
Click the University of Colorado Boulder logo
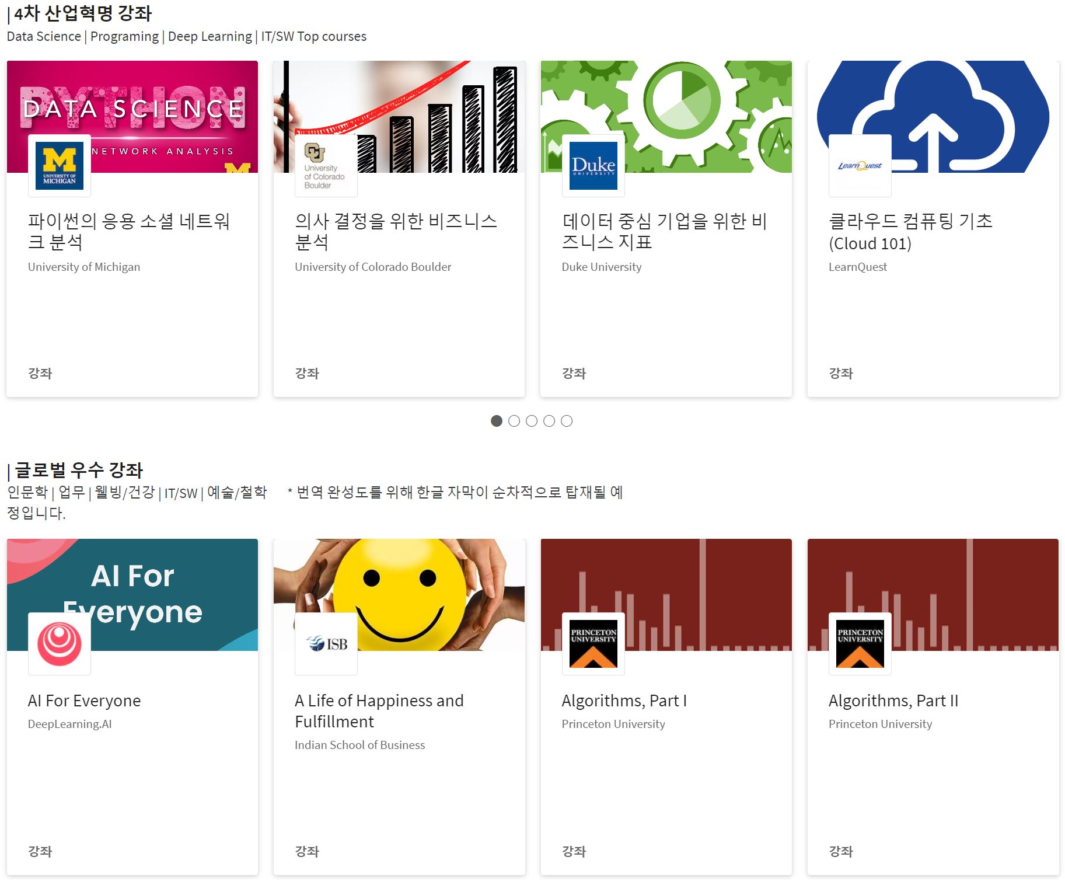326,166
